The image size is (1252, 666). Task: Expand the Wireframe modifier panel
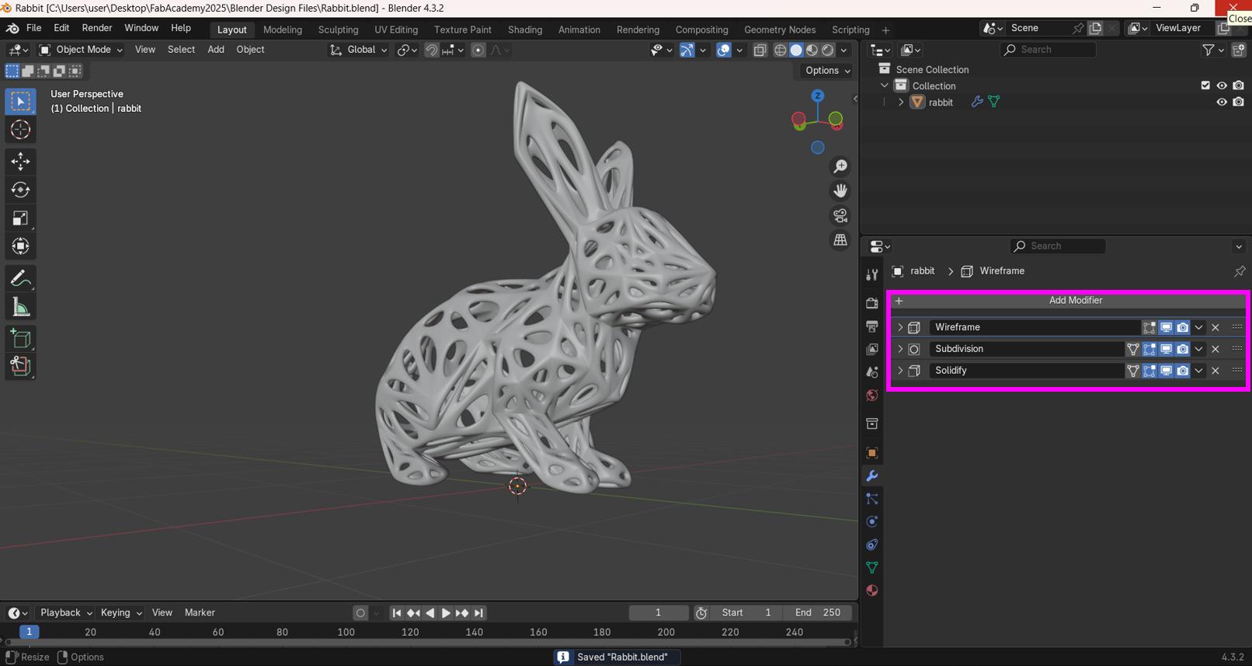900,327
